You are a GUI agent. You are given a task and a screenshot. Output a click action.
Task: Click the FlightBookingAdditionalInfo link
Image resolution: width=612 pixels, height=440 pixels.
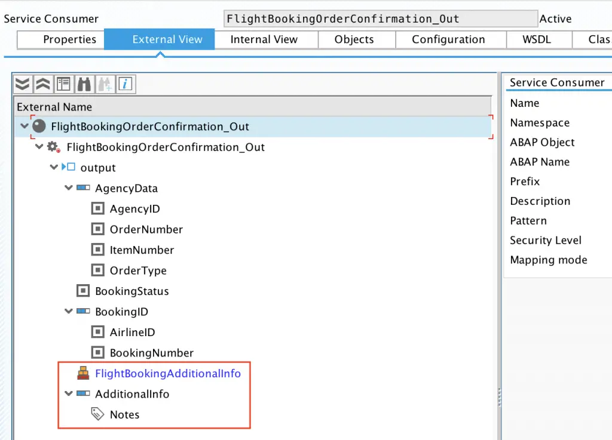(x=168, y=373)
